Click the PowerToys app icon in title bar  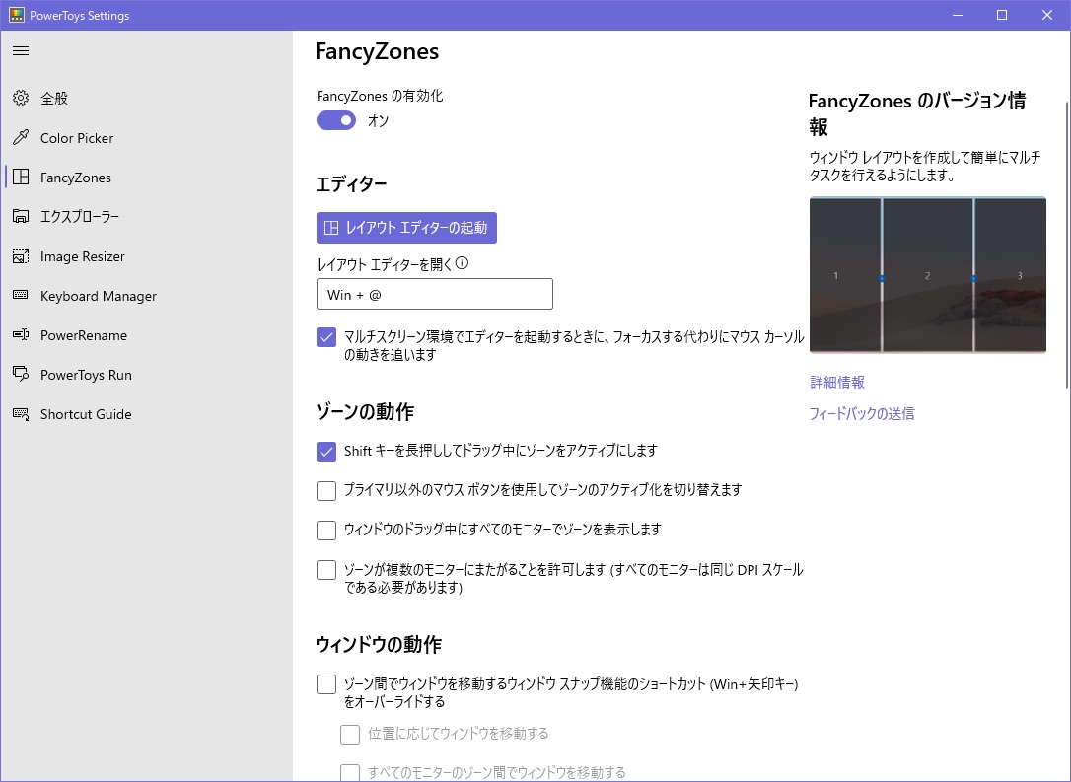point(17,15)
